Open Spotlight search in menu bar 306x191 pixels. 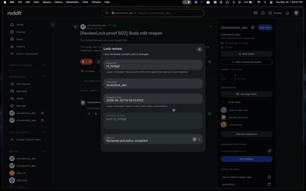pyautogui.click(x=265, y=2)
